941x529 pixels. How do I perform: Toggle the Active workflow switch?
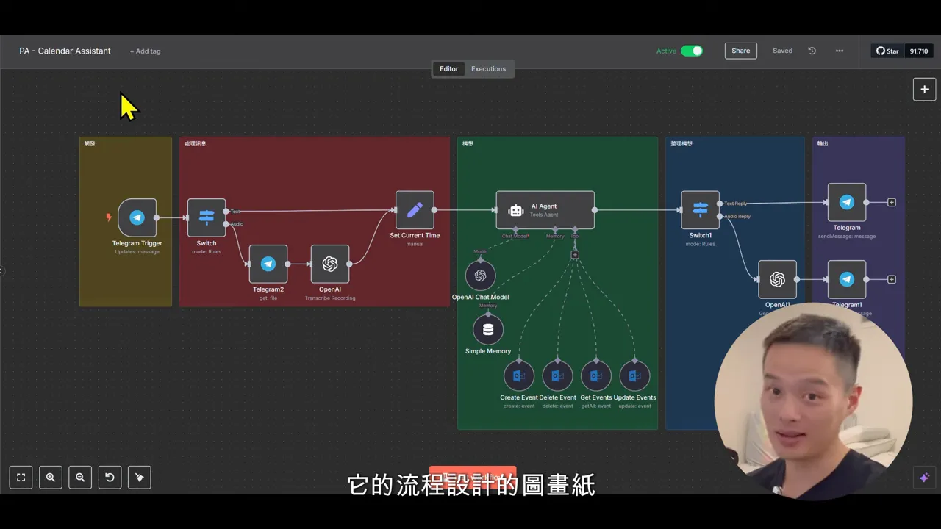692,51
